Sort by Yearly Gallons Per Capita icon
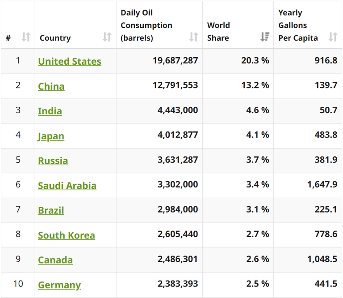The image size is (343, 298). pos(333,37)
